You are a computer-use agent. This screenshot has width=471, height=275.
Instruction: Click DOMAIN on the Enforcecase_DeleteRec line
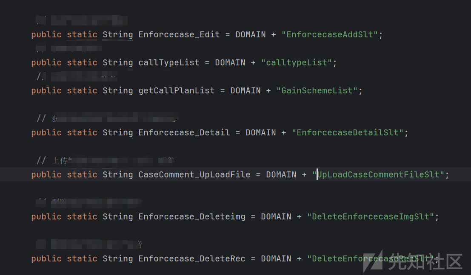click(276, 258)
